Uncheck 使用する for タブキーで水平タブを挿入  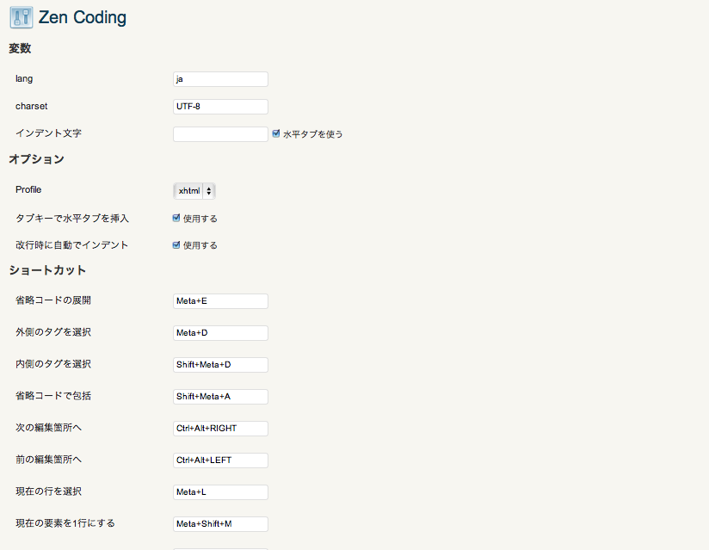pyautogui.click(x=176, y=218)
